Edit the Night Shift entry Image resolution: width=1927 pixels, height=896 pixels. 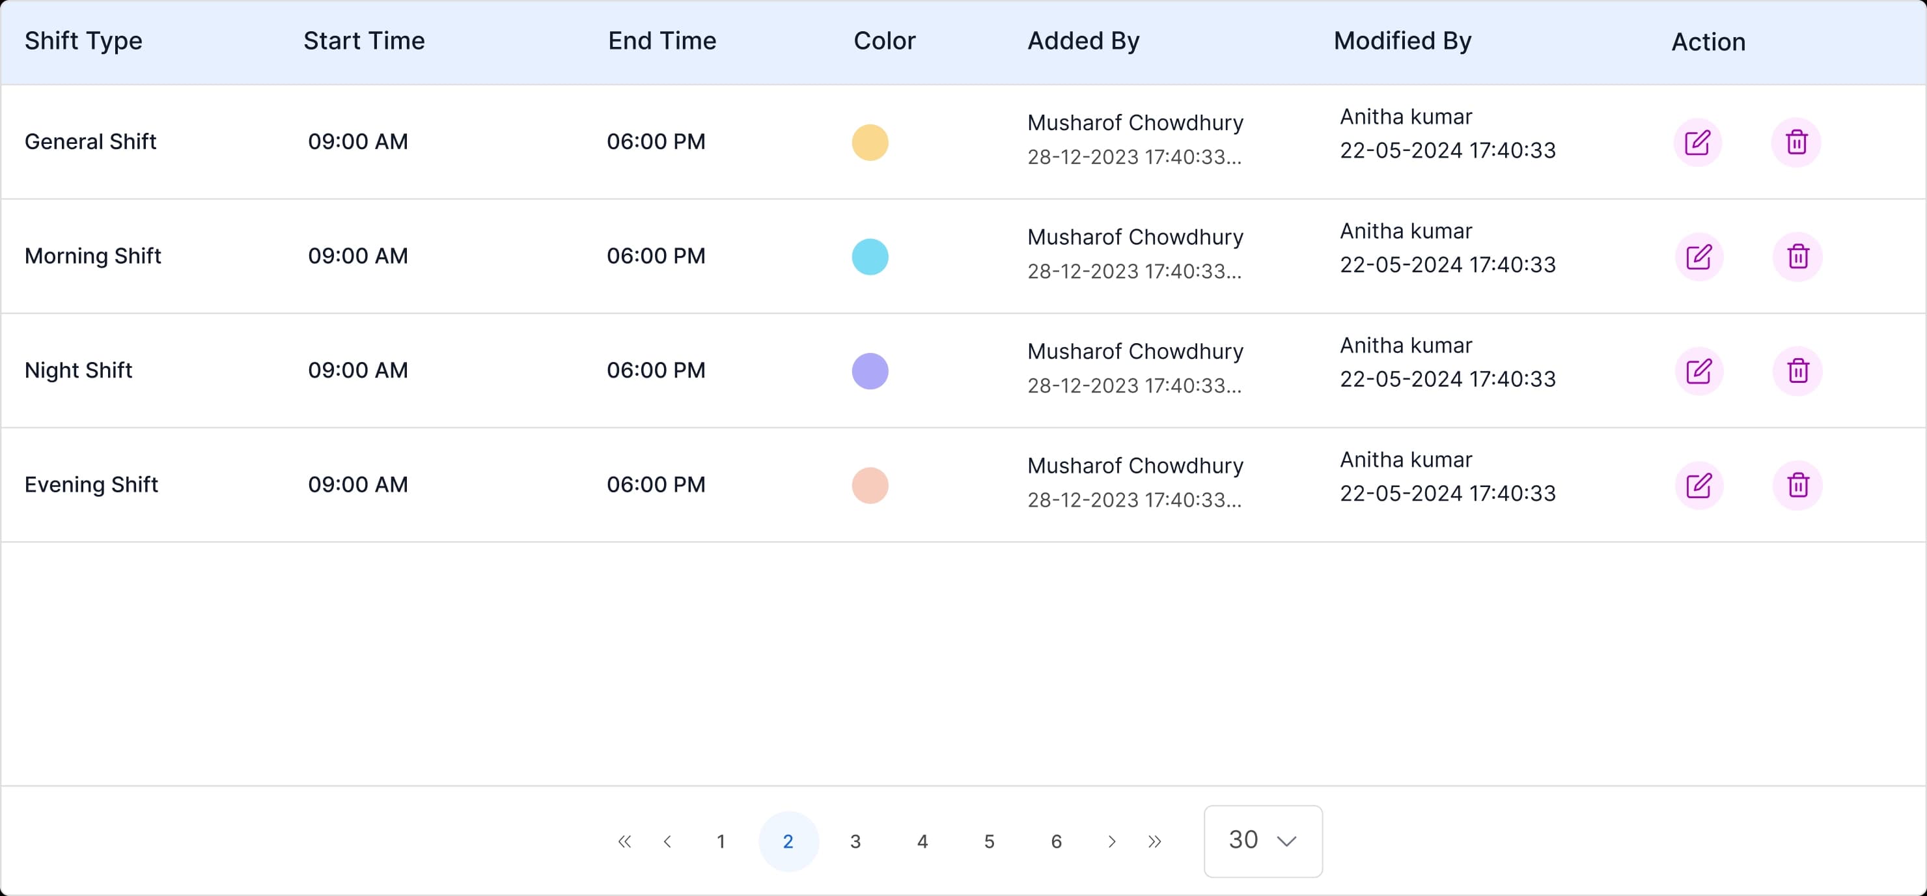click(x=1698, y=371)
